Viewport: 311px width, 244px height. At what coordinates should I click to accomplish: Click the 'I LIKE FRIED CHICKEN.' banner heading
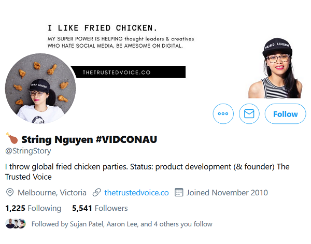[x=102, y=27]
